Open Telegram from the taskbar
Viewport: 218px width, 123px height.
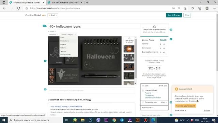pos(122,120)
